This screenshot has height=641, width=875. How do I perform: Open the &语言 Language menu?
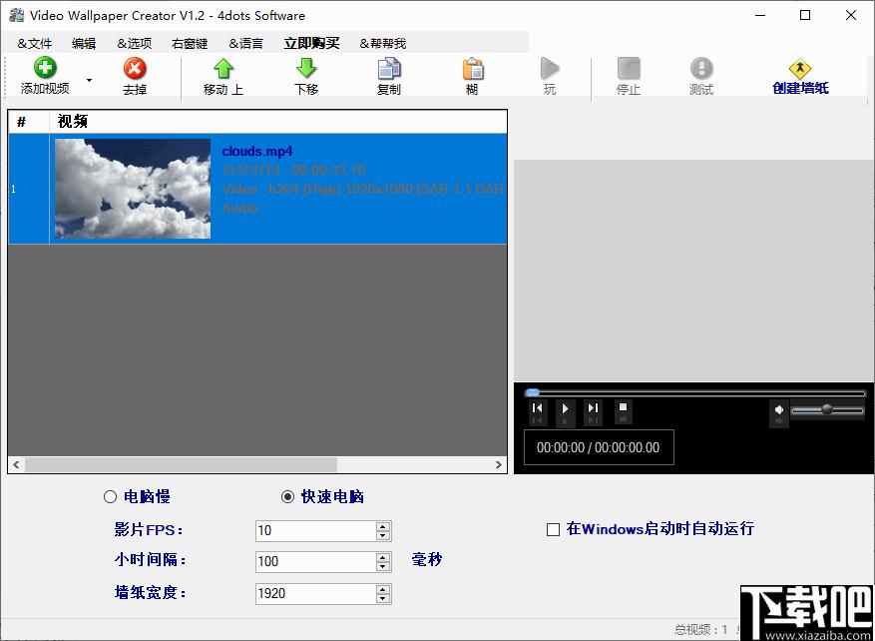(x=246, y=44)
